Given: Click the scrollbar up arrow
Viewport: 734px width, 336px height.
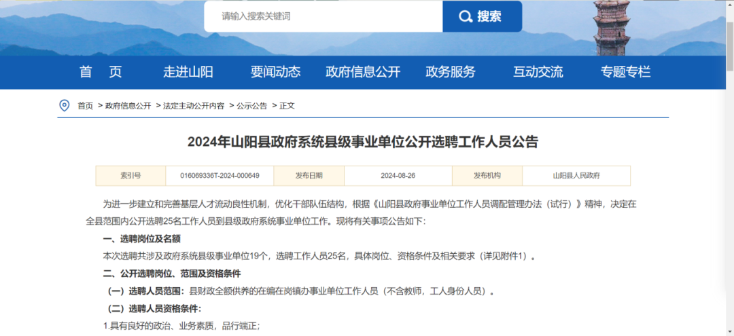Looking at the screenshot, I should click(x=729, y=4).
